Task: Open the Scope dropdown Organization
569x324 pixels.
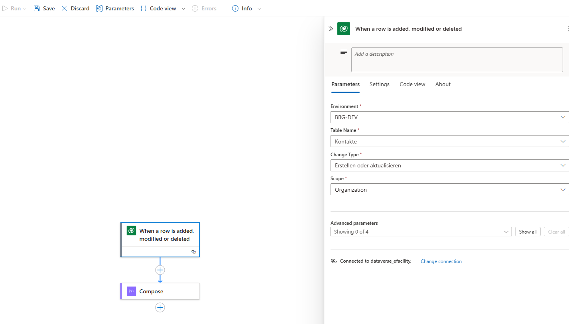Action: coord(449,190)
